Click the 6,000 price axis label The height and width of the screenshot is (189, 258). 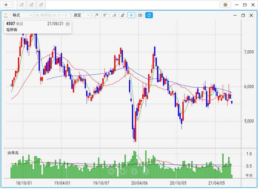pos(249,87)
